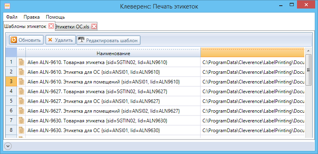The image size is (318, 154).
Task: Click the document icon in row 8
Action: click(x=21, y=130)
